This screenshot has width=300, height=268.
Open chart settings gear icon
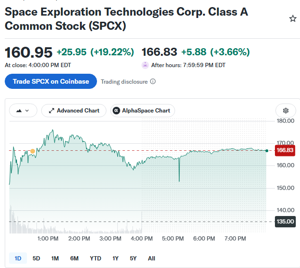286,111
